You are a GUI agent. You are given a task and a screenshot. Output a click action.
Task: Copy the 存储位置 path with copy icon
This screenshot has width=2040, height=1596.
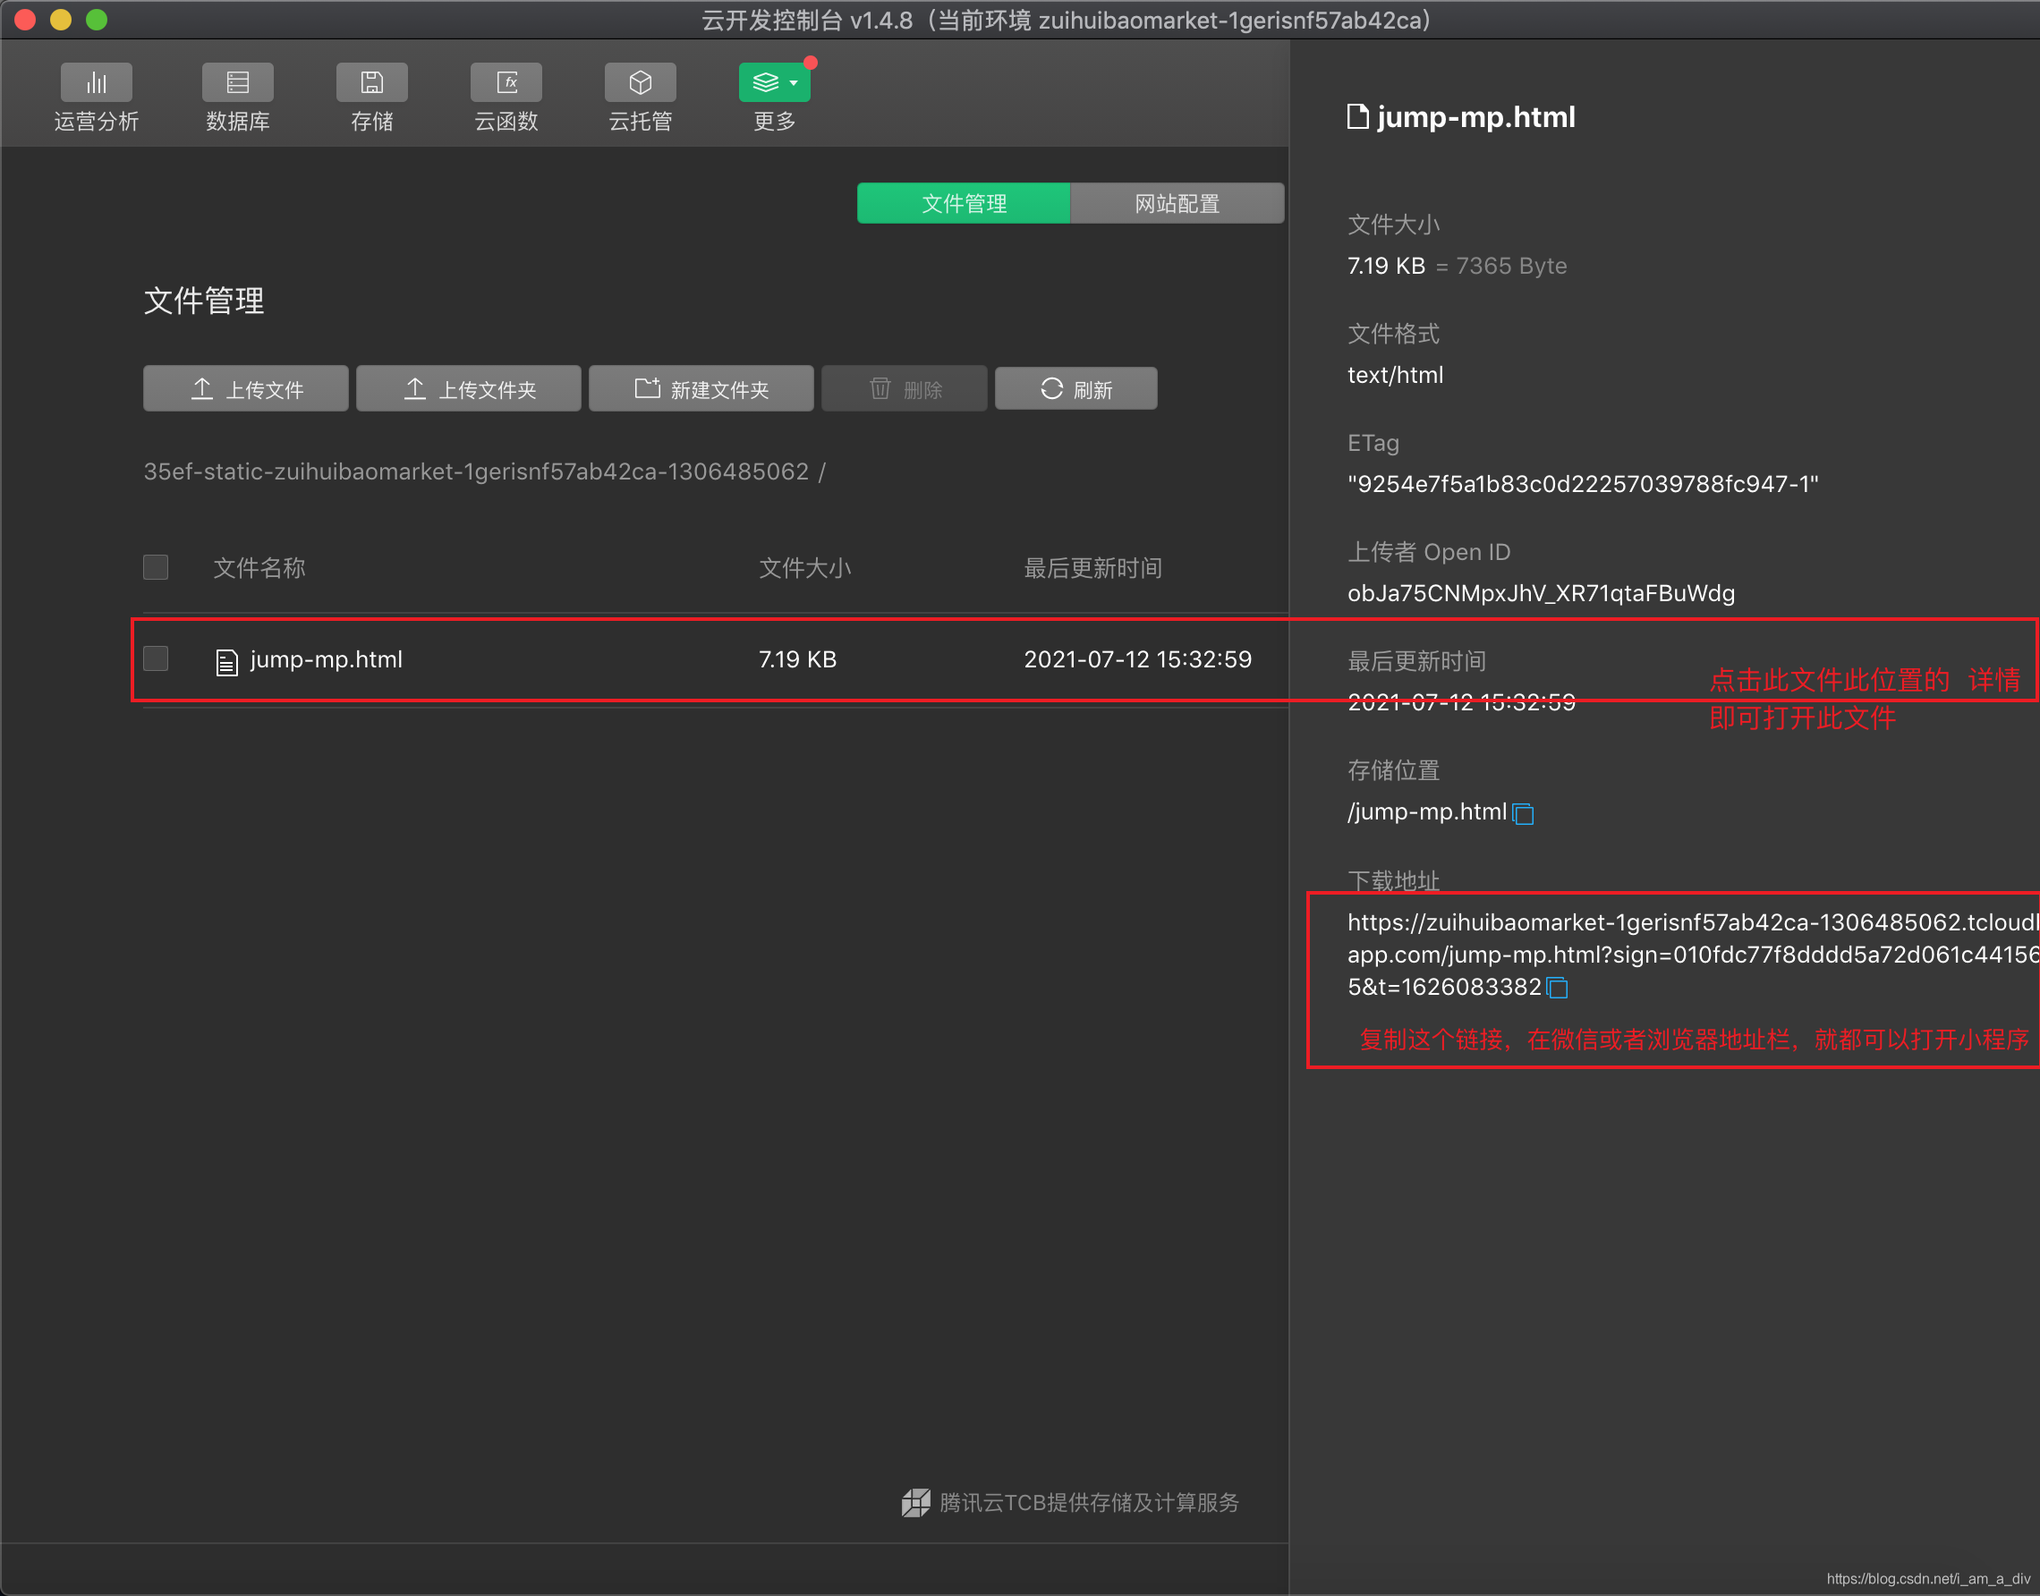coord(1523,814)
